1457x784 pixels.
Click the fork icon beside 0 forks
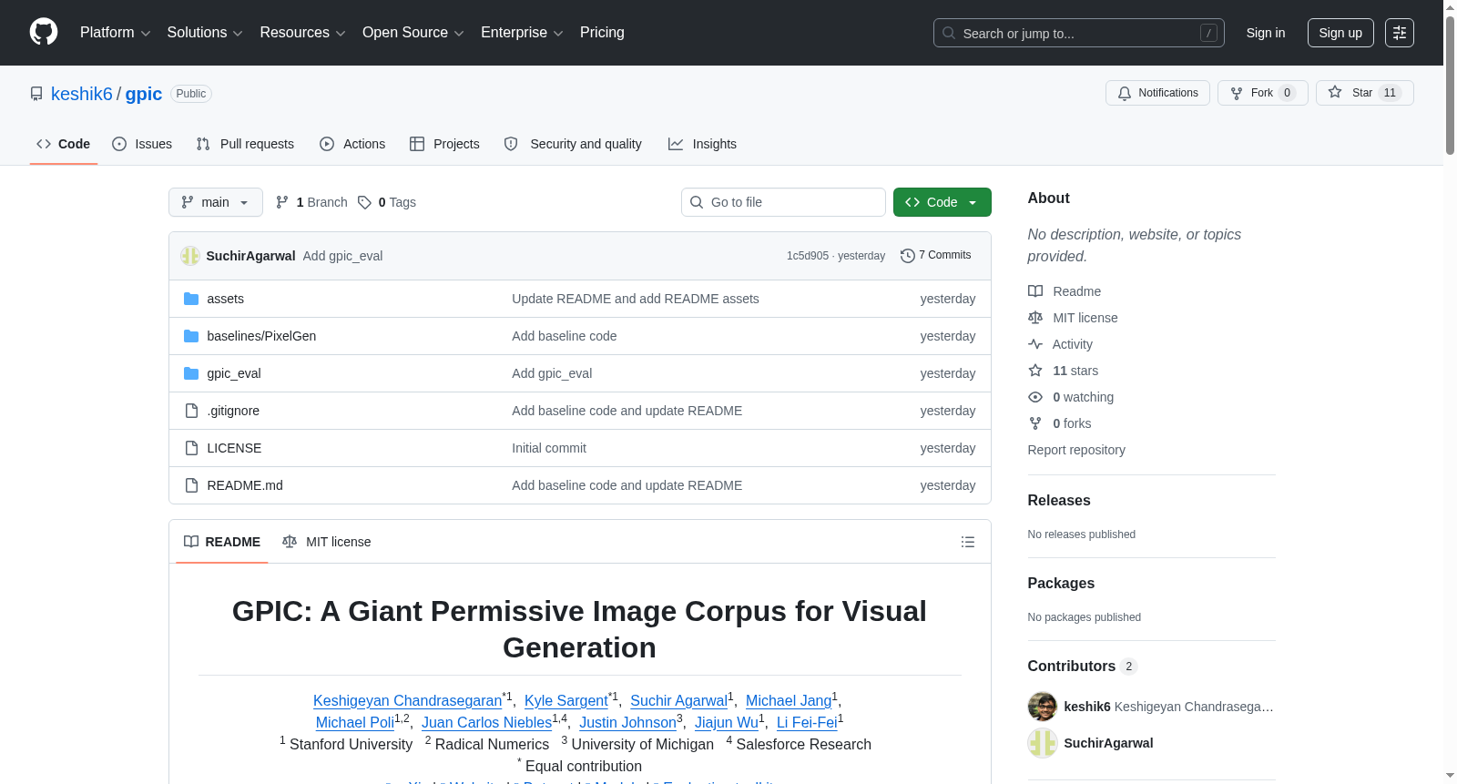[x=1035, y=423]
